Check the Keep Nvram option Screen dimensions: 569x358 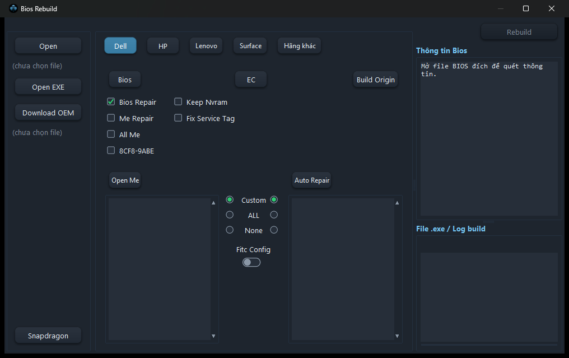click(178, 101)
